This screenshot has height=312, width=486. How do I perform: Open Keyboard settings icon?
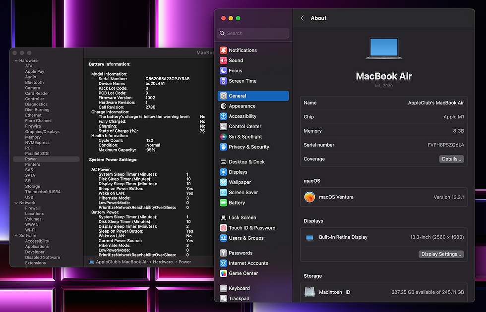223,288
